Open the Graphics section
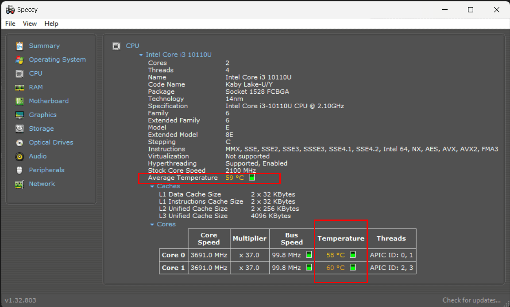 42,114
